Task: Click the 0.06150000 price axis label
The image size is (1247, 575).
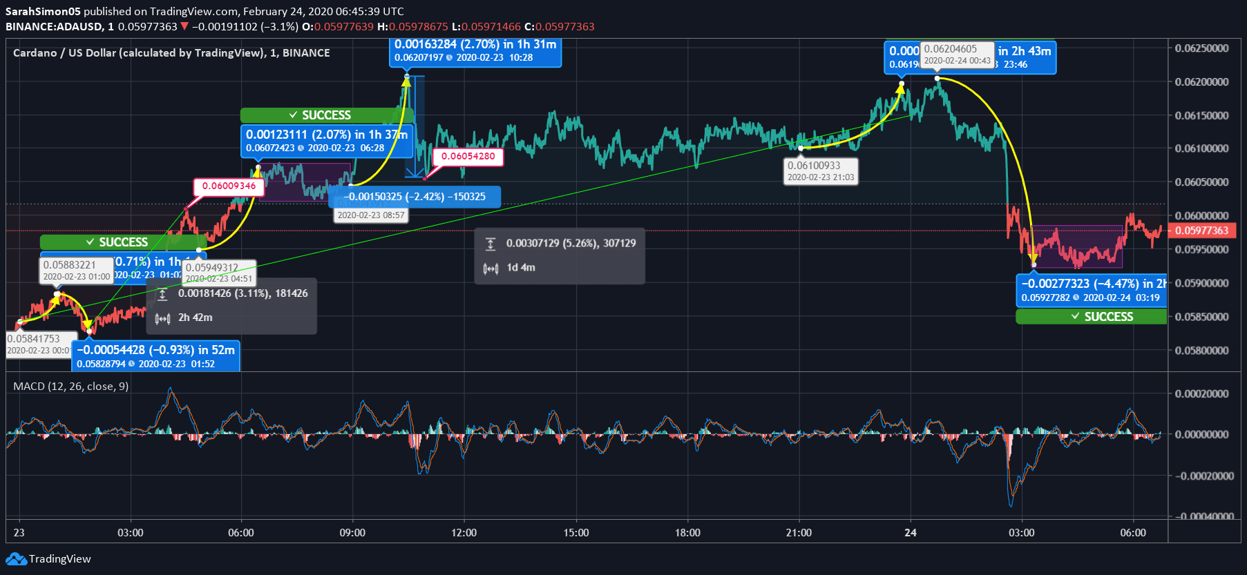Action: click(1202, 115)
